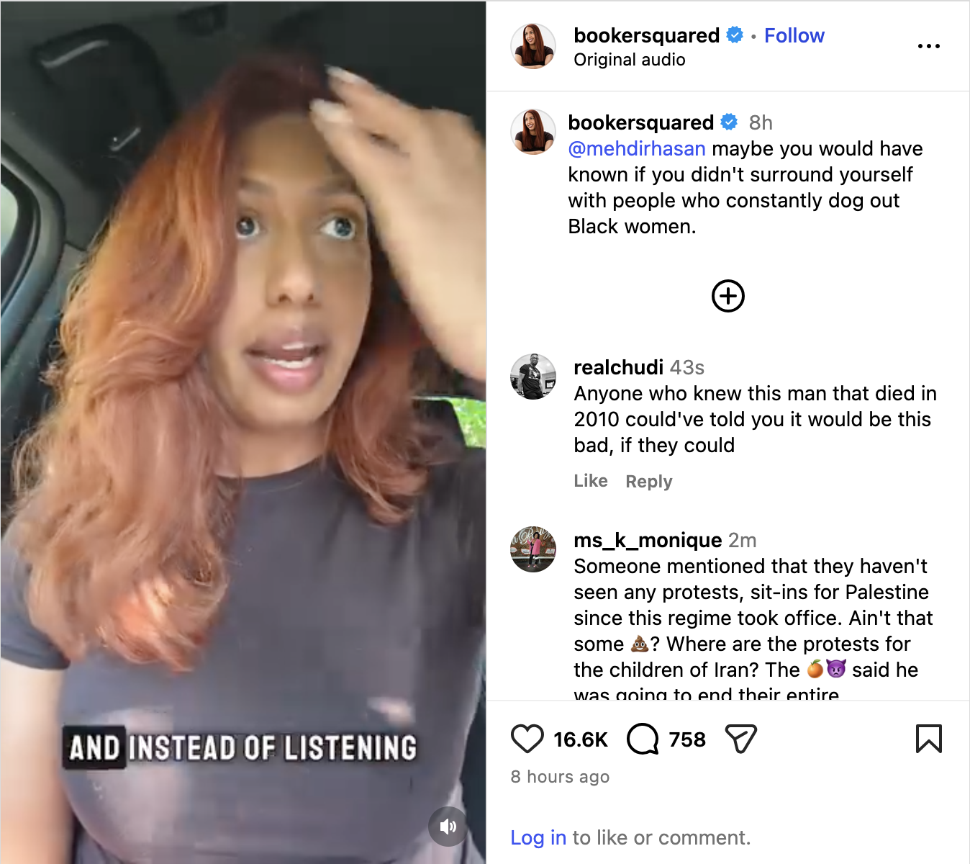Load more comments with the plus circle
The width and height of the screenshot is (970, 864).
click(x=727, y=296)
